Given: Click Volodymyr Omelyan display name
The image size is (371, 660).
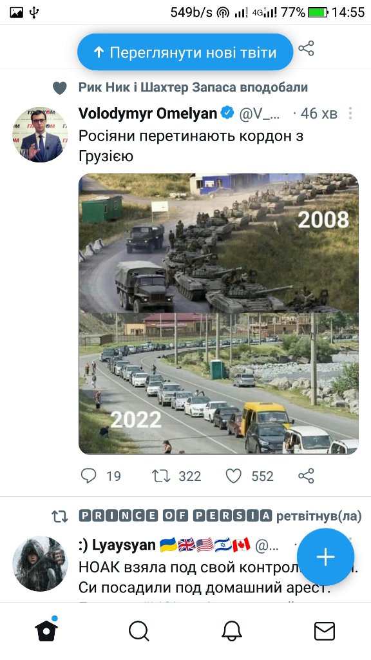Looking at the screenshot, I should pos(147,113).
